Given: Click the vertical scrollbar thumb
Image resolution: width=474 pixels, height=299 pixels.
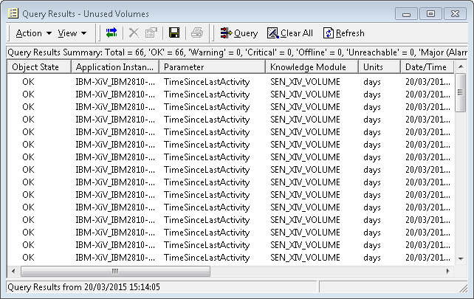Looking at the screenshot, I should pyautogui.click(x=461, y=92).
